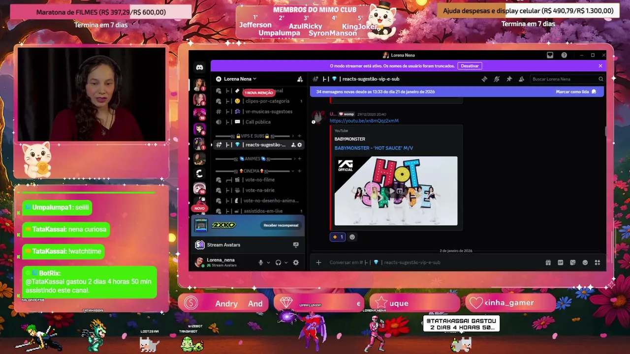630x354 pixels.
Task: Open the white C logo server icon
Action: pos(199,174)
